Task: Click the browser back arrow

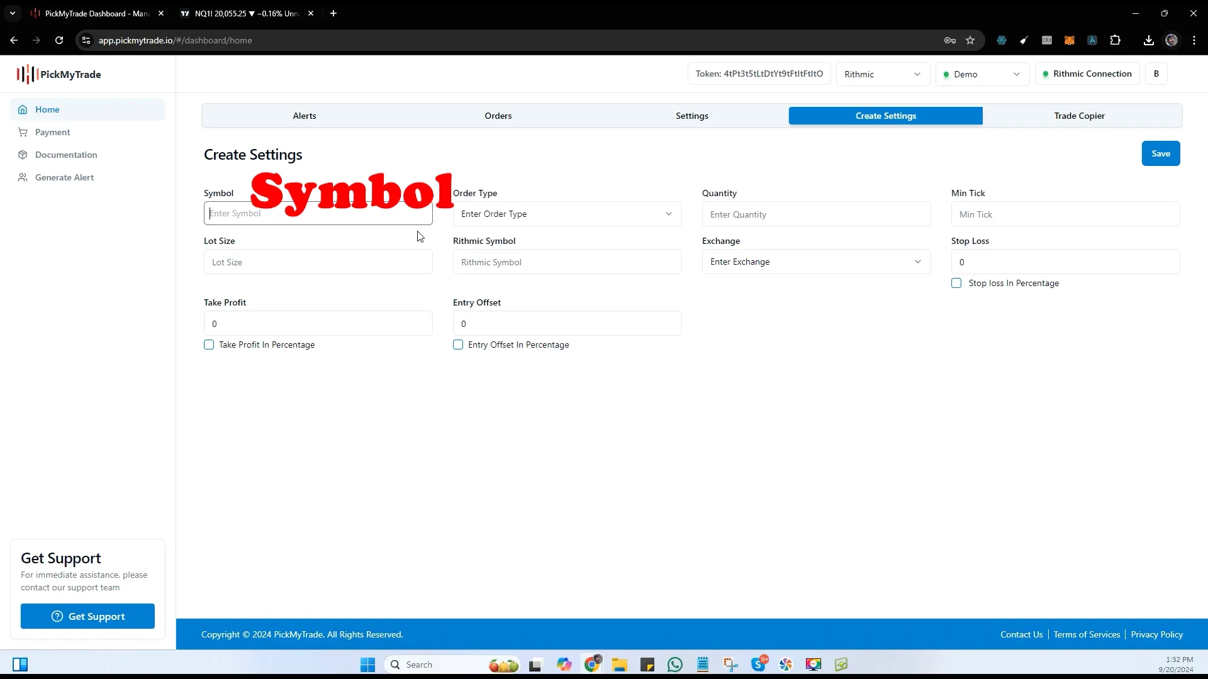Action: [x=14, y=40]
